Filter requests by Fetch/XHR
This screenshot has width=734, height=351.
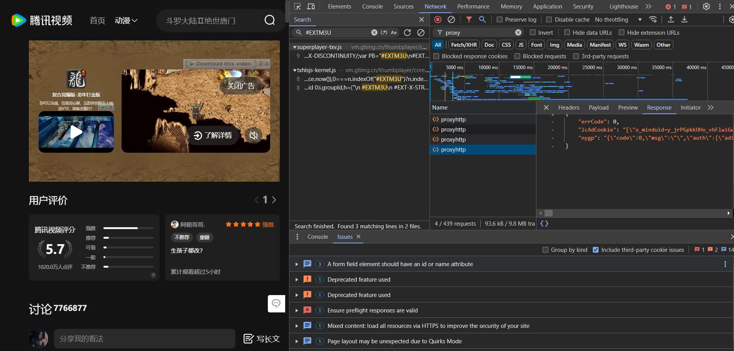click(x=464, y=45)
